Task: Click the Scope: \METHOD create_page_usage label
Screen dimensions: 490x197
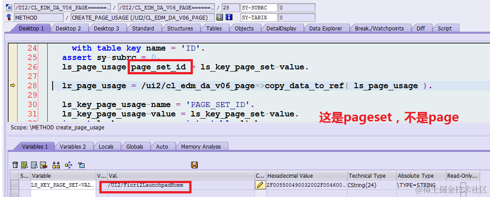Action: [x=57, y=127]
